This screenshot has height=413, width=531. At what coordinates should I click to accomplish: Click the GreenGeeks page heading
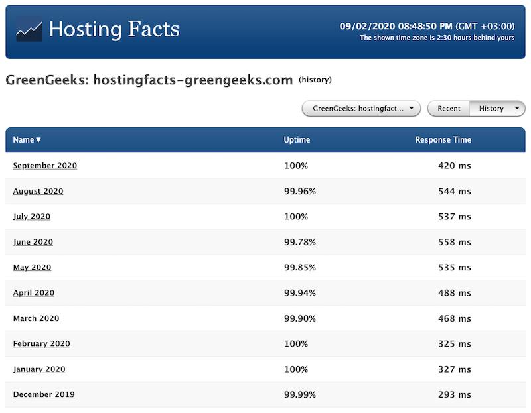pos(149,80)
